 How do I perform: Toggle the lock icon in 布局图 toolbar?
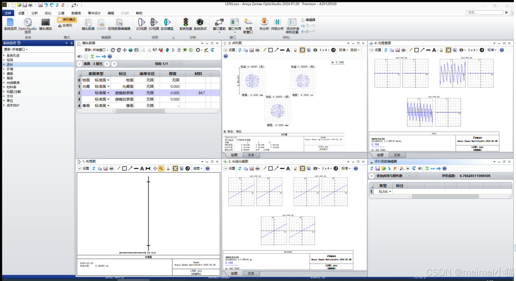168,168
